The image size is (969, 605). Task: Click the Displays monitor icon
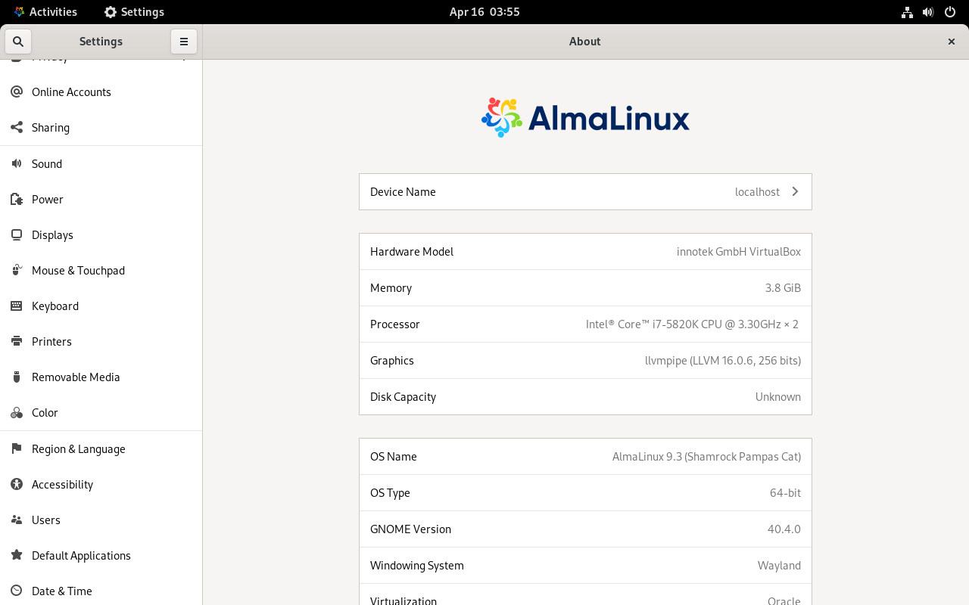pos(17,235)
